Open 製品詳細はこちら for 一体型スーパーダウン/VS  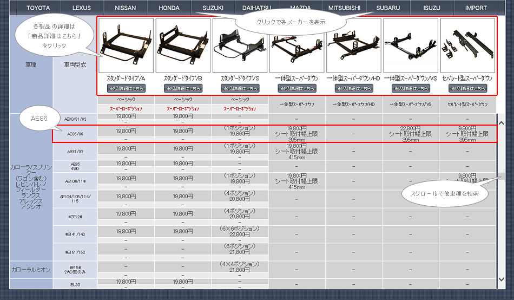coord(411,88)
